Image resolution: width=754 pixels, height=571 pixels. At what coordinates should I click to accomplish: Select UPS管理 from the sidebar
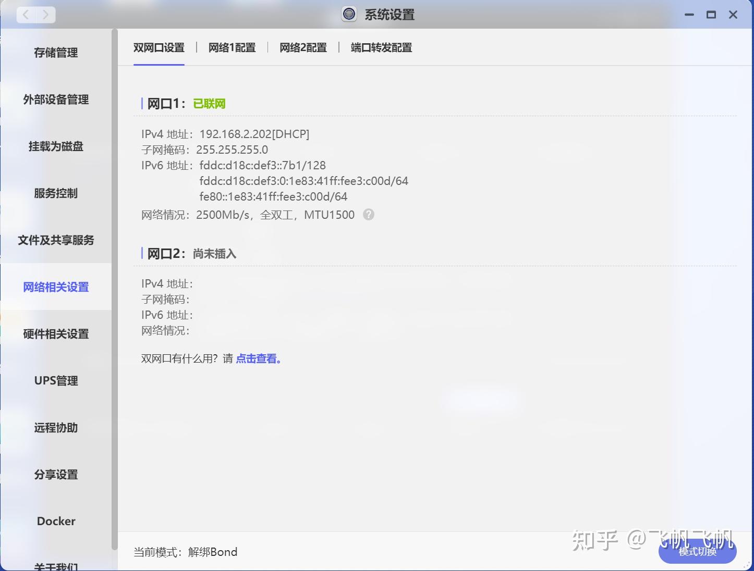pos(55,380)
